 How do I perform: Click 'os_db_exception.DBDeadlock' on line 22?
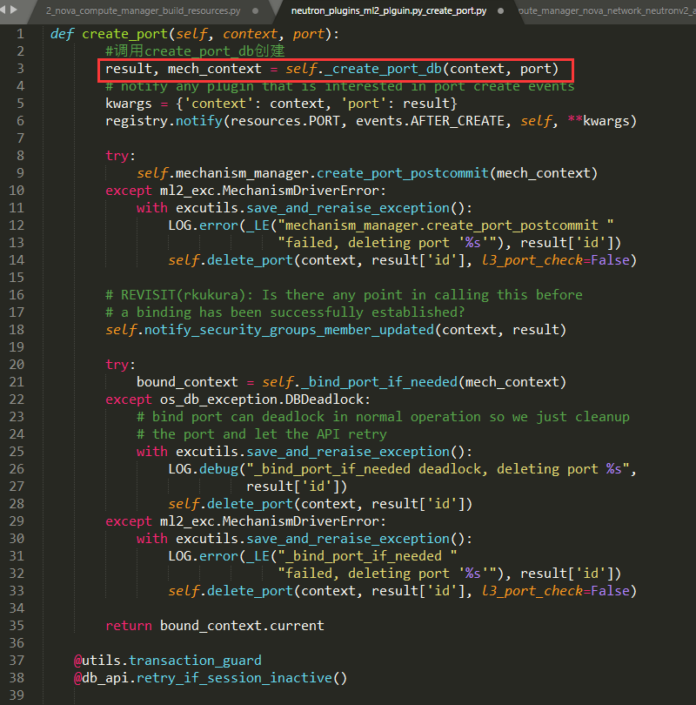coord(262,399)
